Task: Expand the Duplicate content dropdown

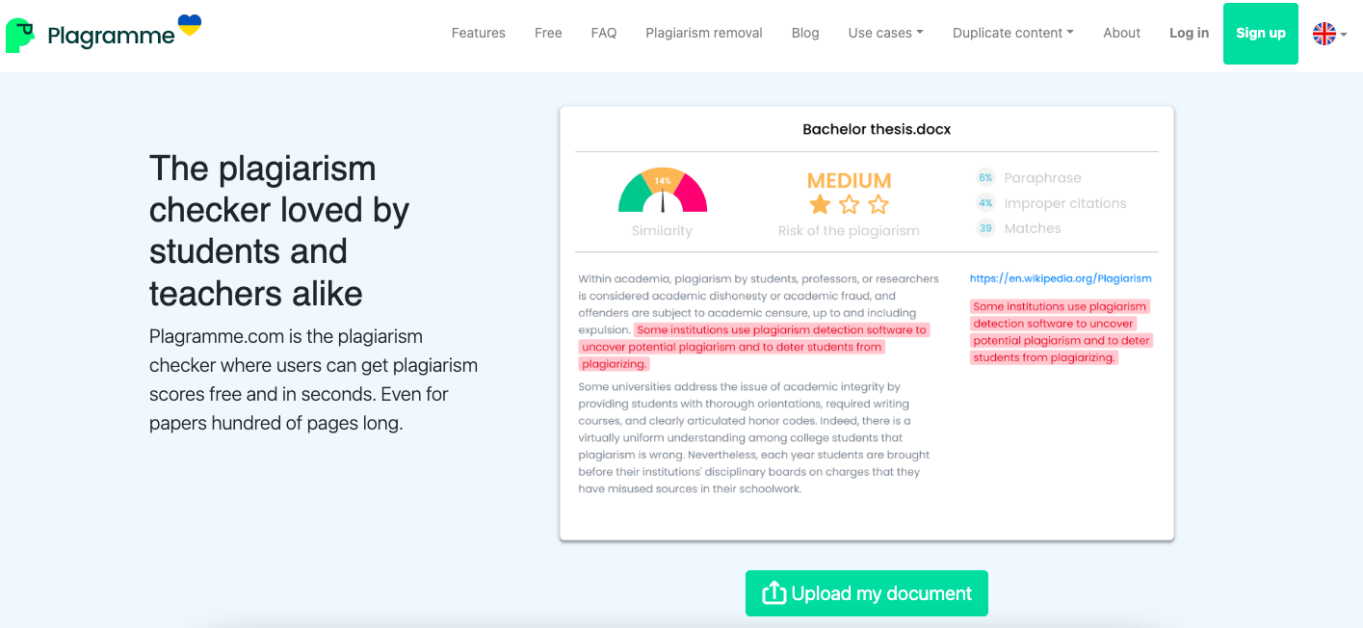Action: pos(1013,33)
